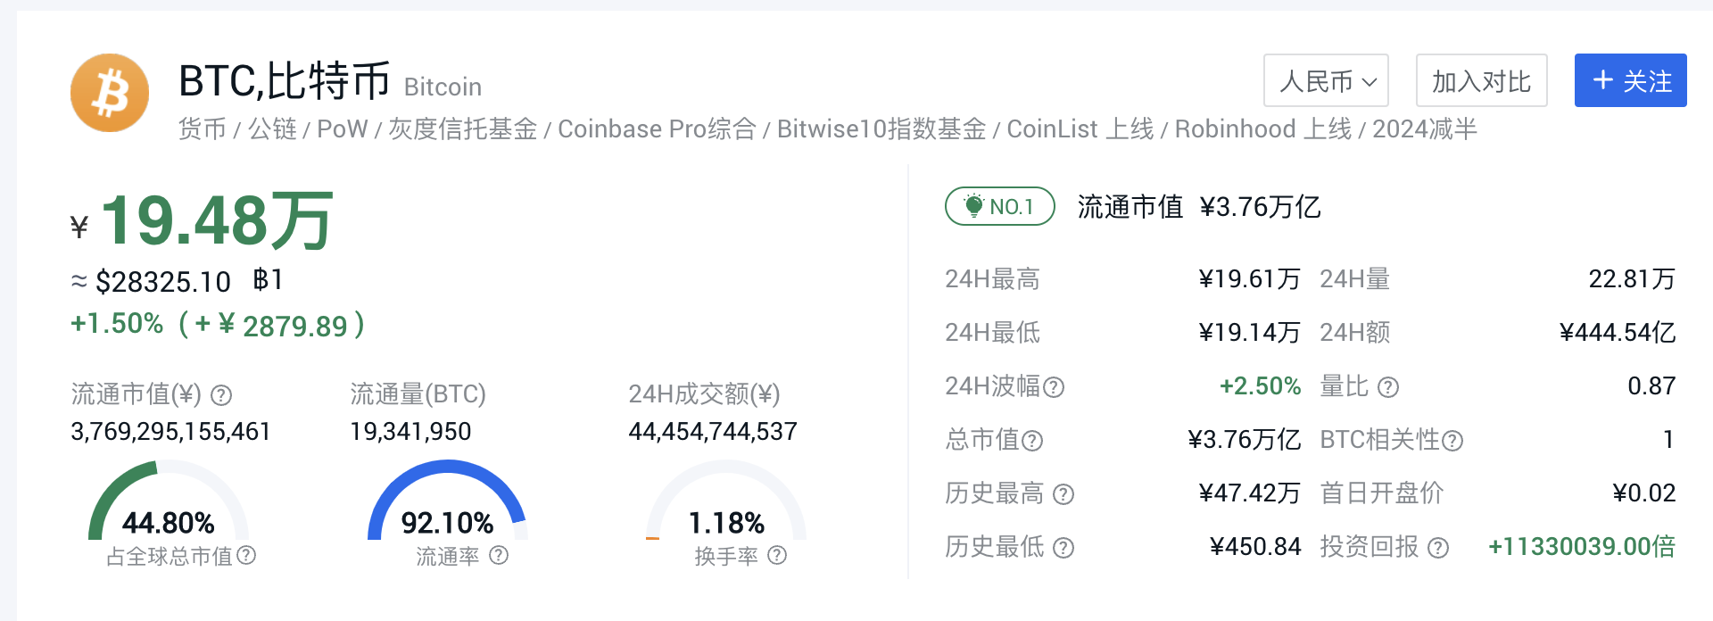This screenshot has height=621, width=1713.
Task: Click help icon next to 流通市值(¥)
Action: (221, 394)
